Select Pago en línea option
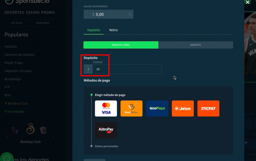 (x=121, y=45)
